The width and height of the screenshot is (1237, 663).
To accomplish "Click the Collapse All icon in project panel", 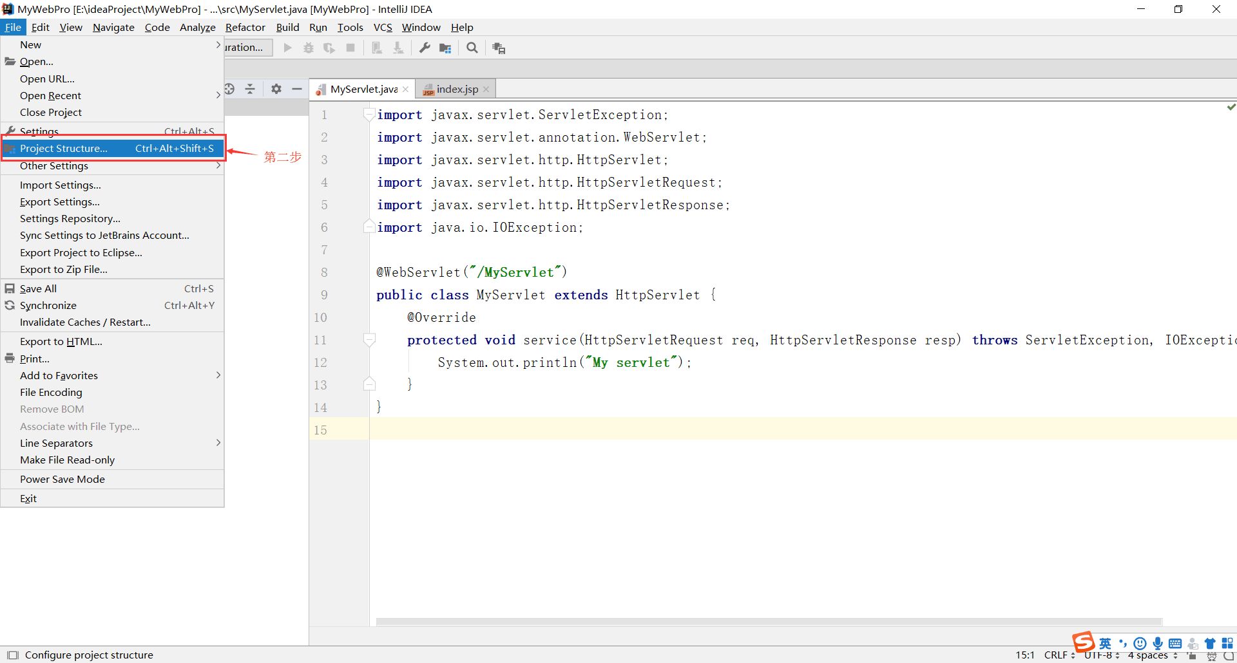I will click(250, 89).
